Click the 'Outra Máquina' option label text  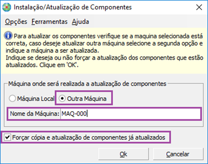tap(87, 99)
